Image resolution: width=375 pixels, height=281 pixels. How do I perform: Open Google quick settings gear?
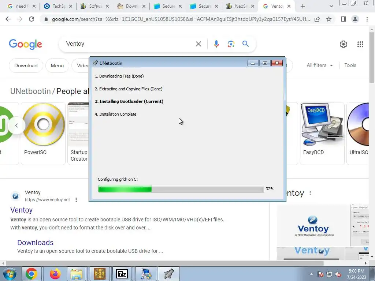click(344, 44)
